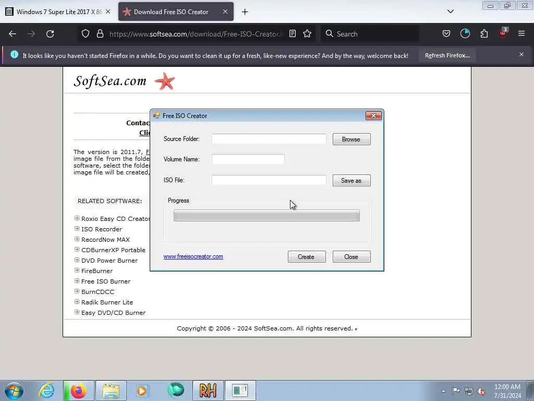Open the BurnCDCC link
This screenshot has width=534, height=401.
[98, 292]
